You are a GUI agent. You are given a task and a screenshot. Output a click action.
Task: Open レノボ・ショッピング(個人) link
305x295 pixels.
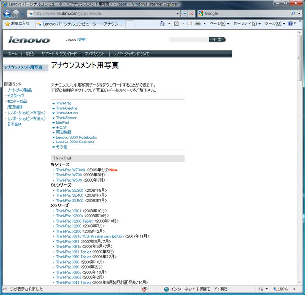coord(26,113)
